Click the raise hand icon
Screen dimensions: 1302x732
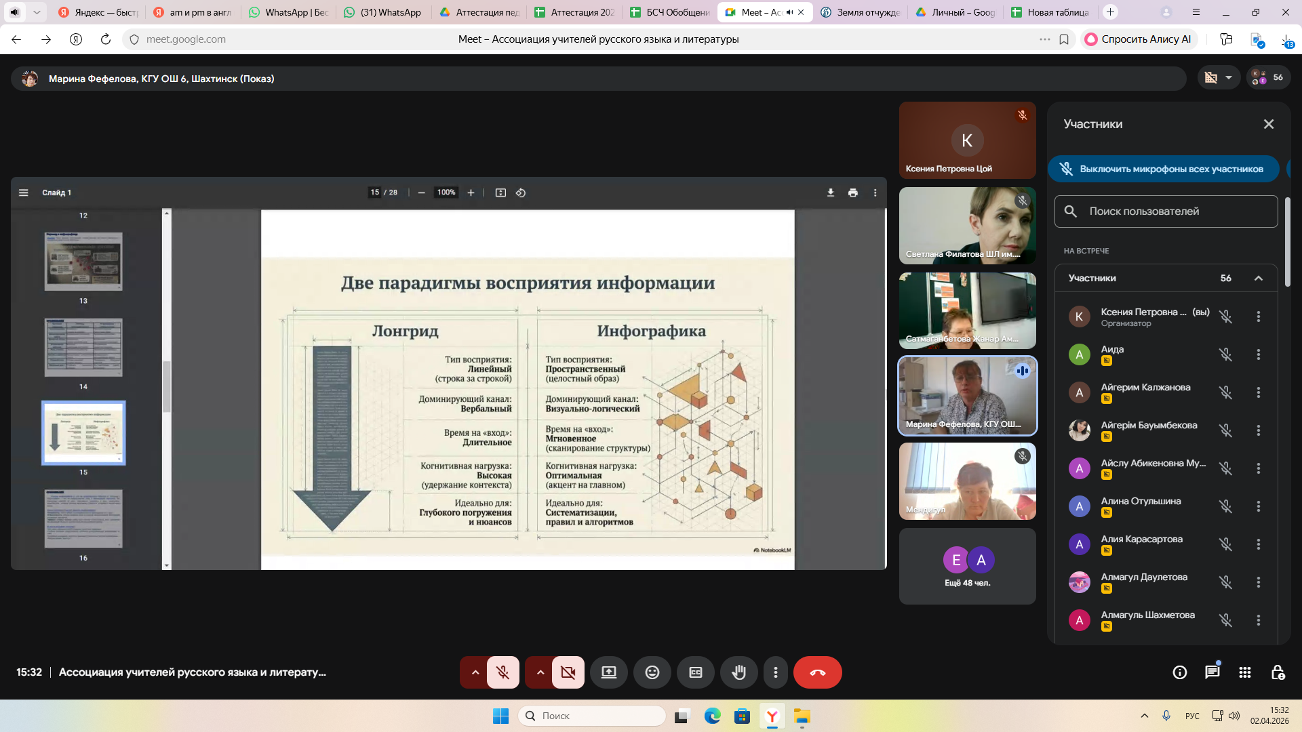pos(738,672)
